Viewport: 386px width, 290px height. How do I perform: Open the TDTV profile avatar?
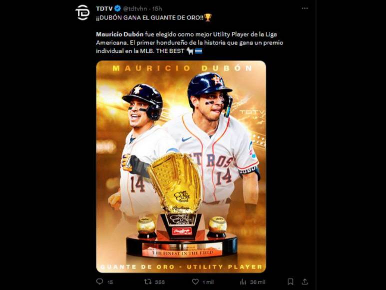pos(82,13)
